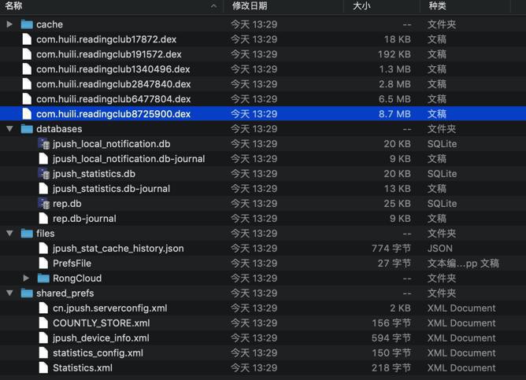This screenshot has width=526, height=380.
Task: Click the shared_prefs folder icon
Action: pyautogui.click(x=27, y=293)
